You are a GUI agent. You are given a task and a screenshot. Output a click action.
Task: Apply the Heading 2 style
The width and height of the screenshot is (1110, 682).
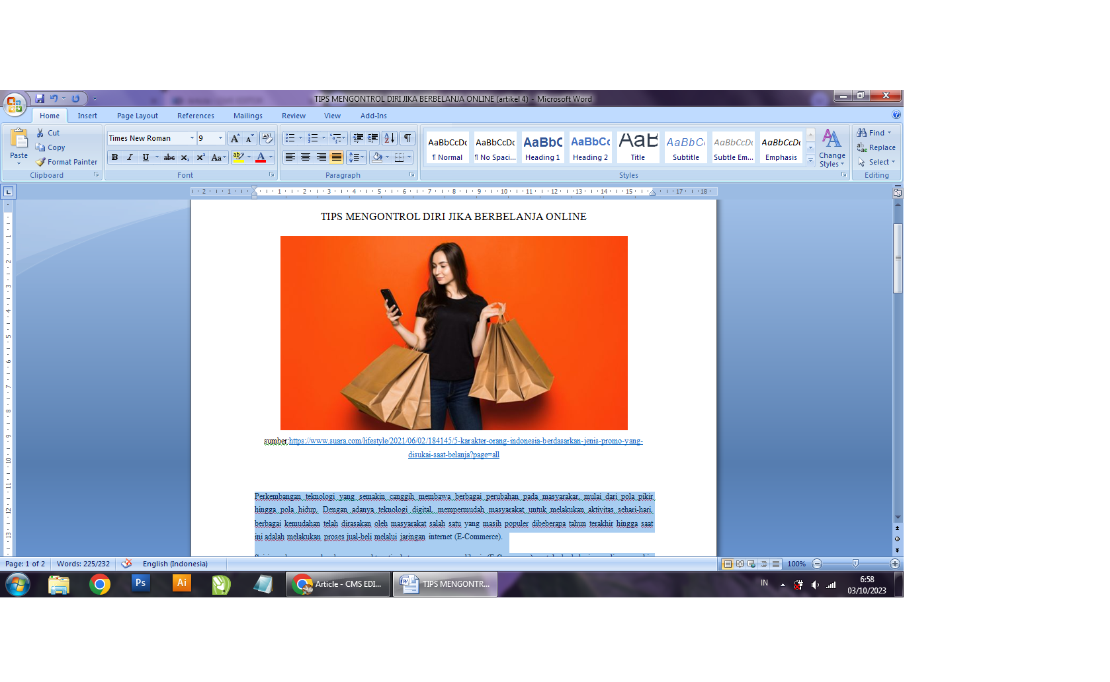click(x=590, y=147)
